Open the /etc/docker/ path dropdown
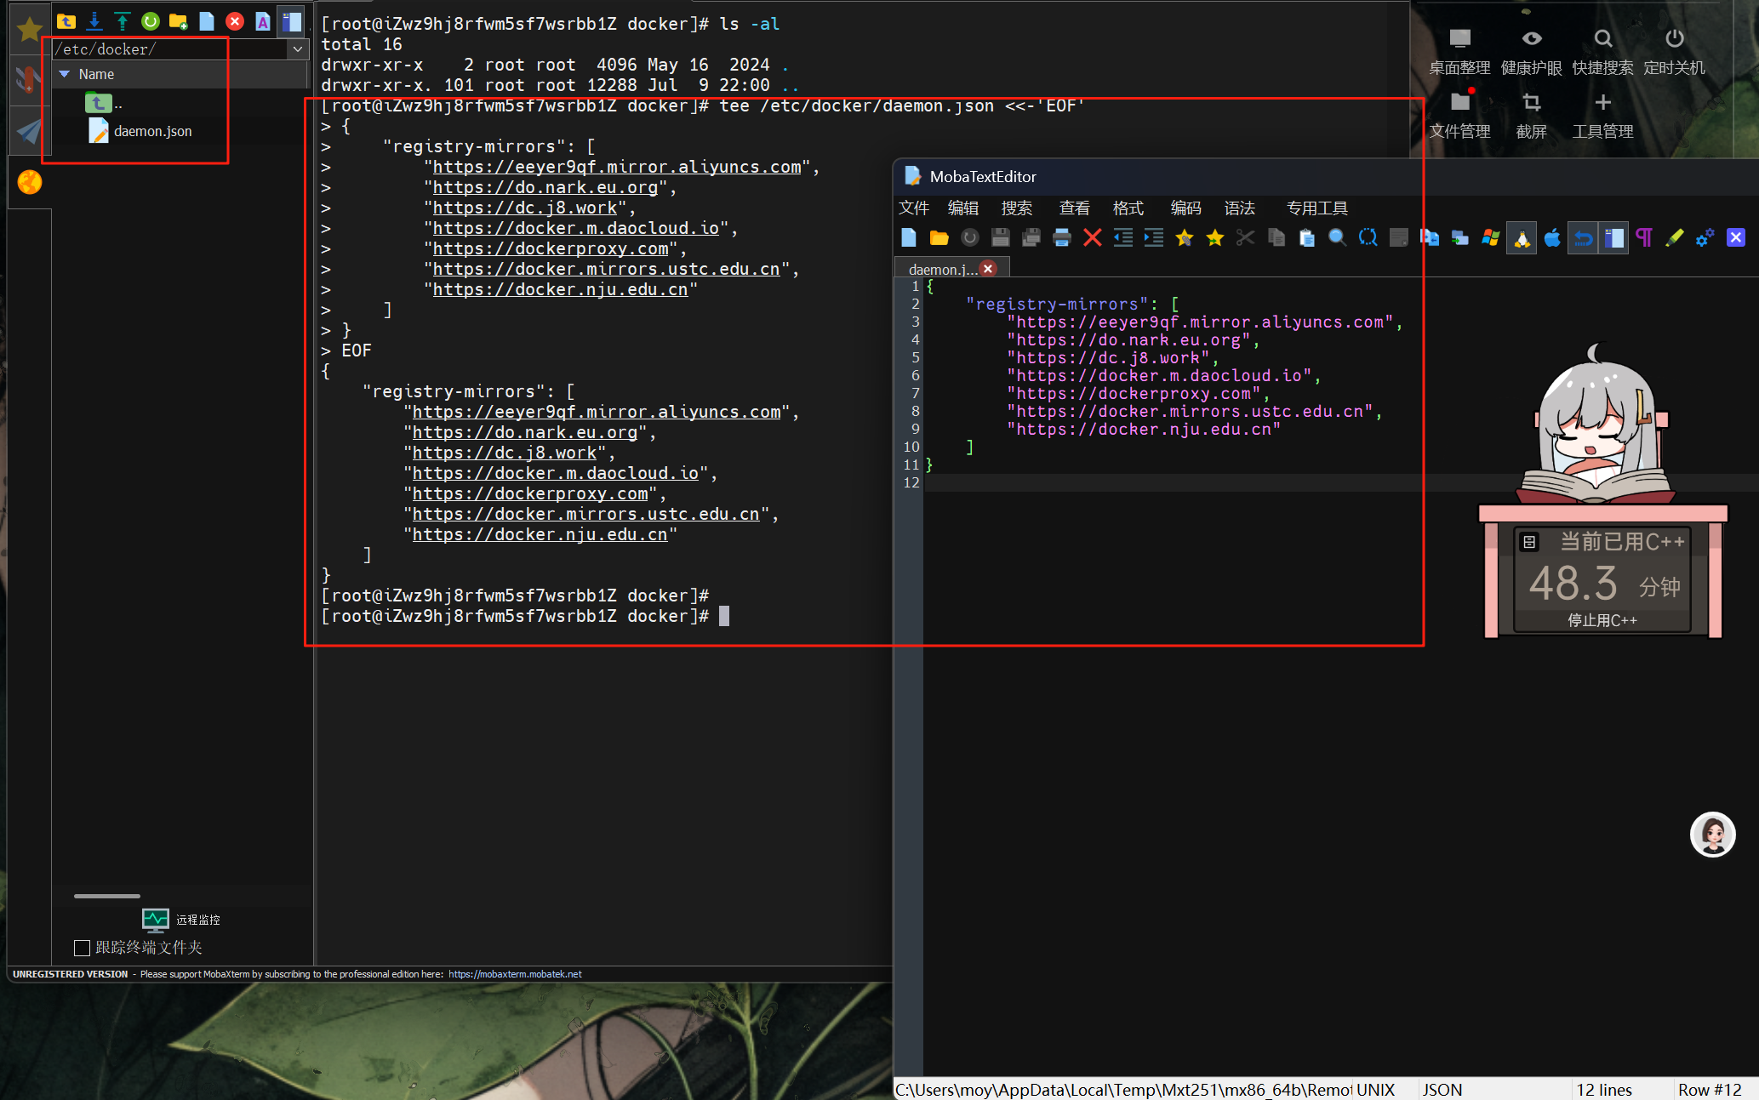Image resolution: width=1759 pixels, height=1100 pixels. coord(297,48)
